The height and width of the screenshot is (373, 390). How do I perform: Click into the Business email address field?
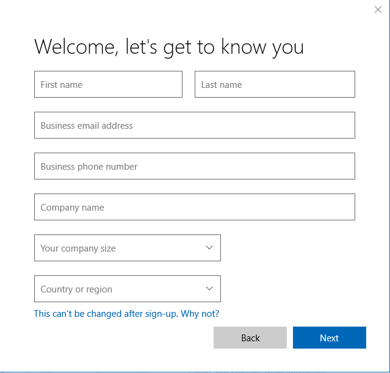(195, 125)
